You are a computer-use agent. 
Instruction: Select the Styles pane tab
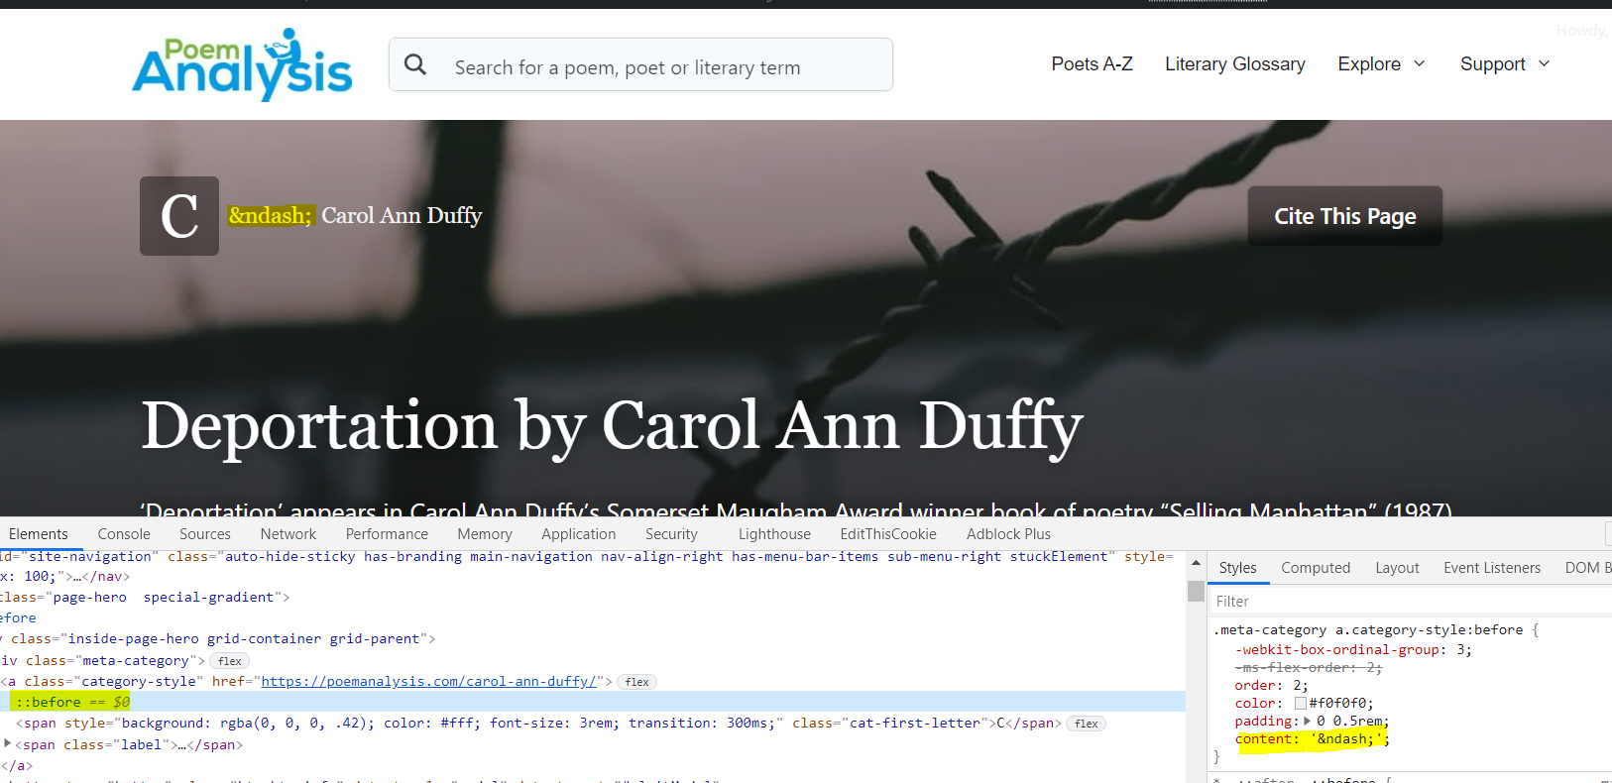[1237, 568]
